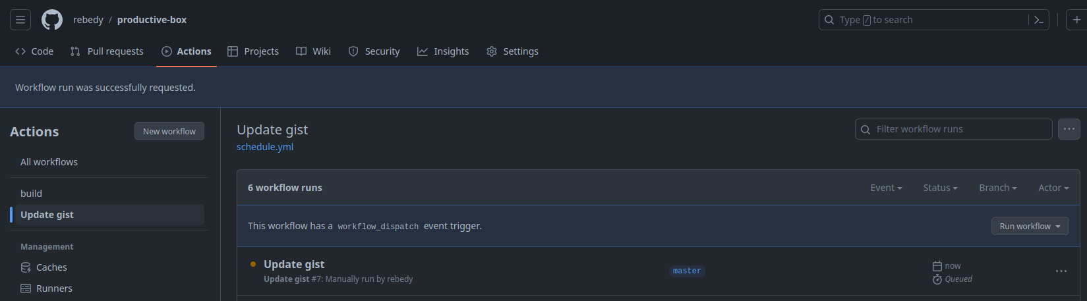Open the schedule.yml file link
Image resolution: width=1087 pixels, height=301 pixels.
point(265,147)
